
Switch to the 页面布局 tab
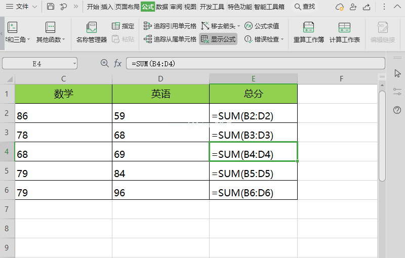[x=127, y=7]
